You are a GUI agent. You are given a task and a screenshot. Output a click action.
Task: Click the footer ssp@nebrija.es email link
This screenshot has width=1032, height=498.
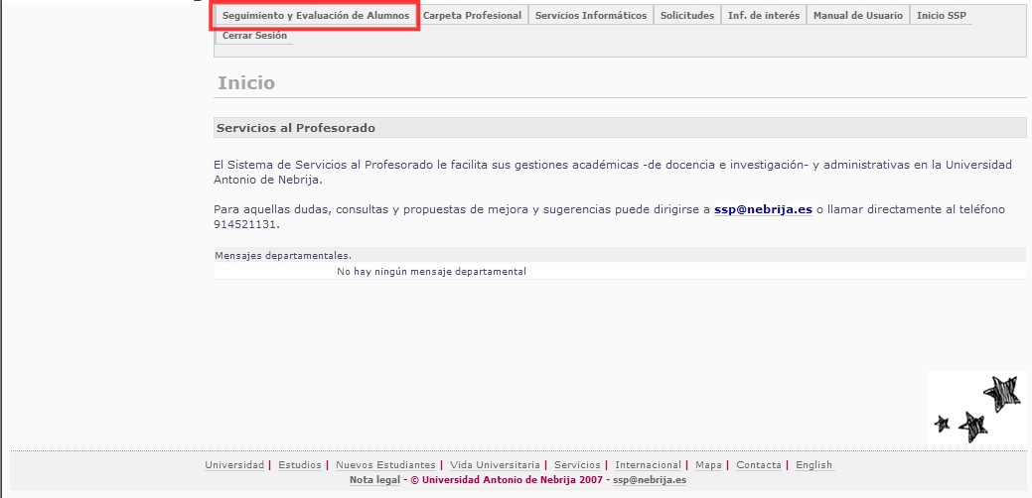pos(650,480)
